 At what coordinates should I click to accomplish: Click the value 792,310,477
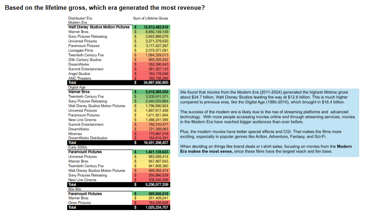158,125
